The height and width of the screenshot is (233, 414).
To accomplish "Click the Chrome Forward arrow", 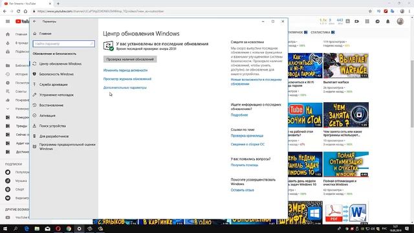I will click(x=12, y=11).
